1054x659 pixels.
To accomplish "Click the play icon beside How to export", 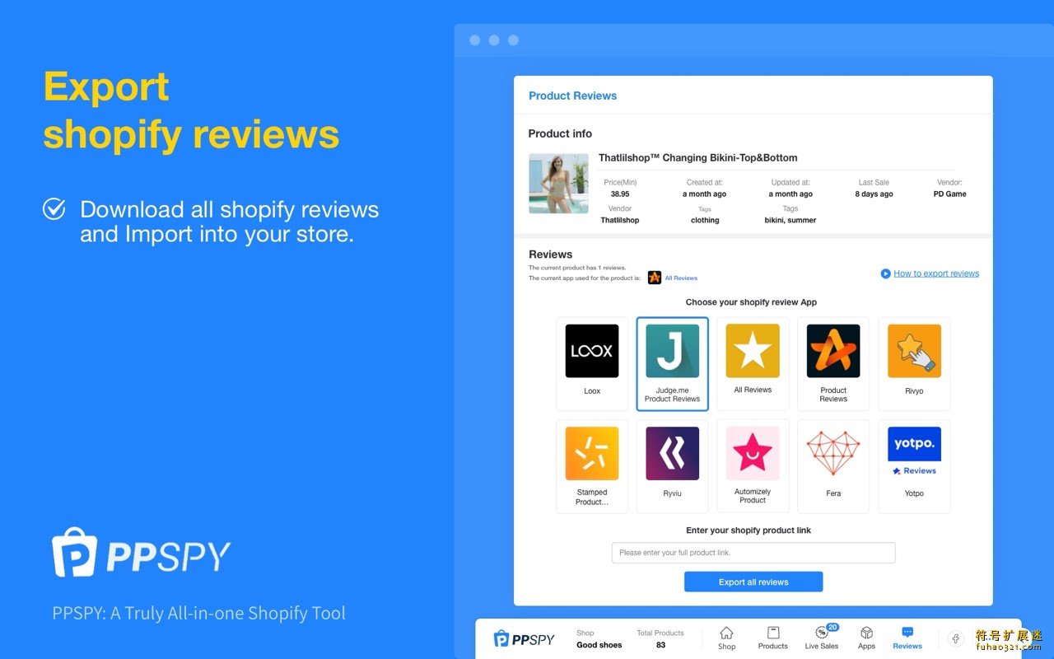I will tap(885, 273).
